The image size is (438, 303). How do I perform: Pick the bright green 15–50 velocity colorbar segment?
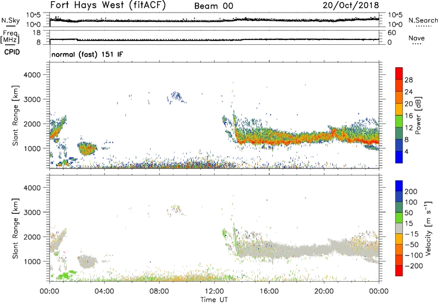(399, 218)
